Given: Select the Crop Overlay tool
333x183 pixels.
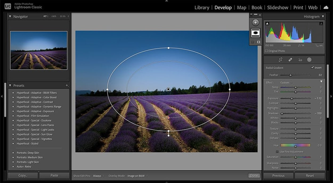Looking at the screenshot, I should [x=281, y=60].
